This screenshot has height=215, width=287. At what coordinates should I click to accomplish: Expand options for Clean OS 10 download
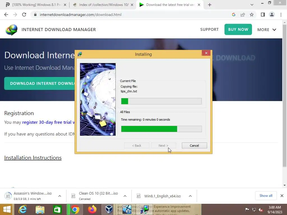[x=125, y=196]
